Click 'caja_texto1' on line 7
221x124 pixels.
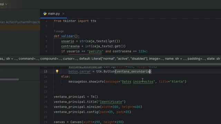pyautogui.click(x=97, y=41)
